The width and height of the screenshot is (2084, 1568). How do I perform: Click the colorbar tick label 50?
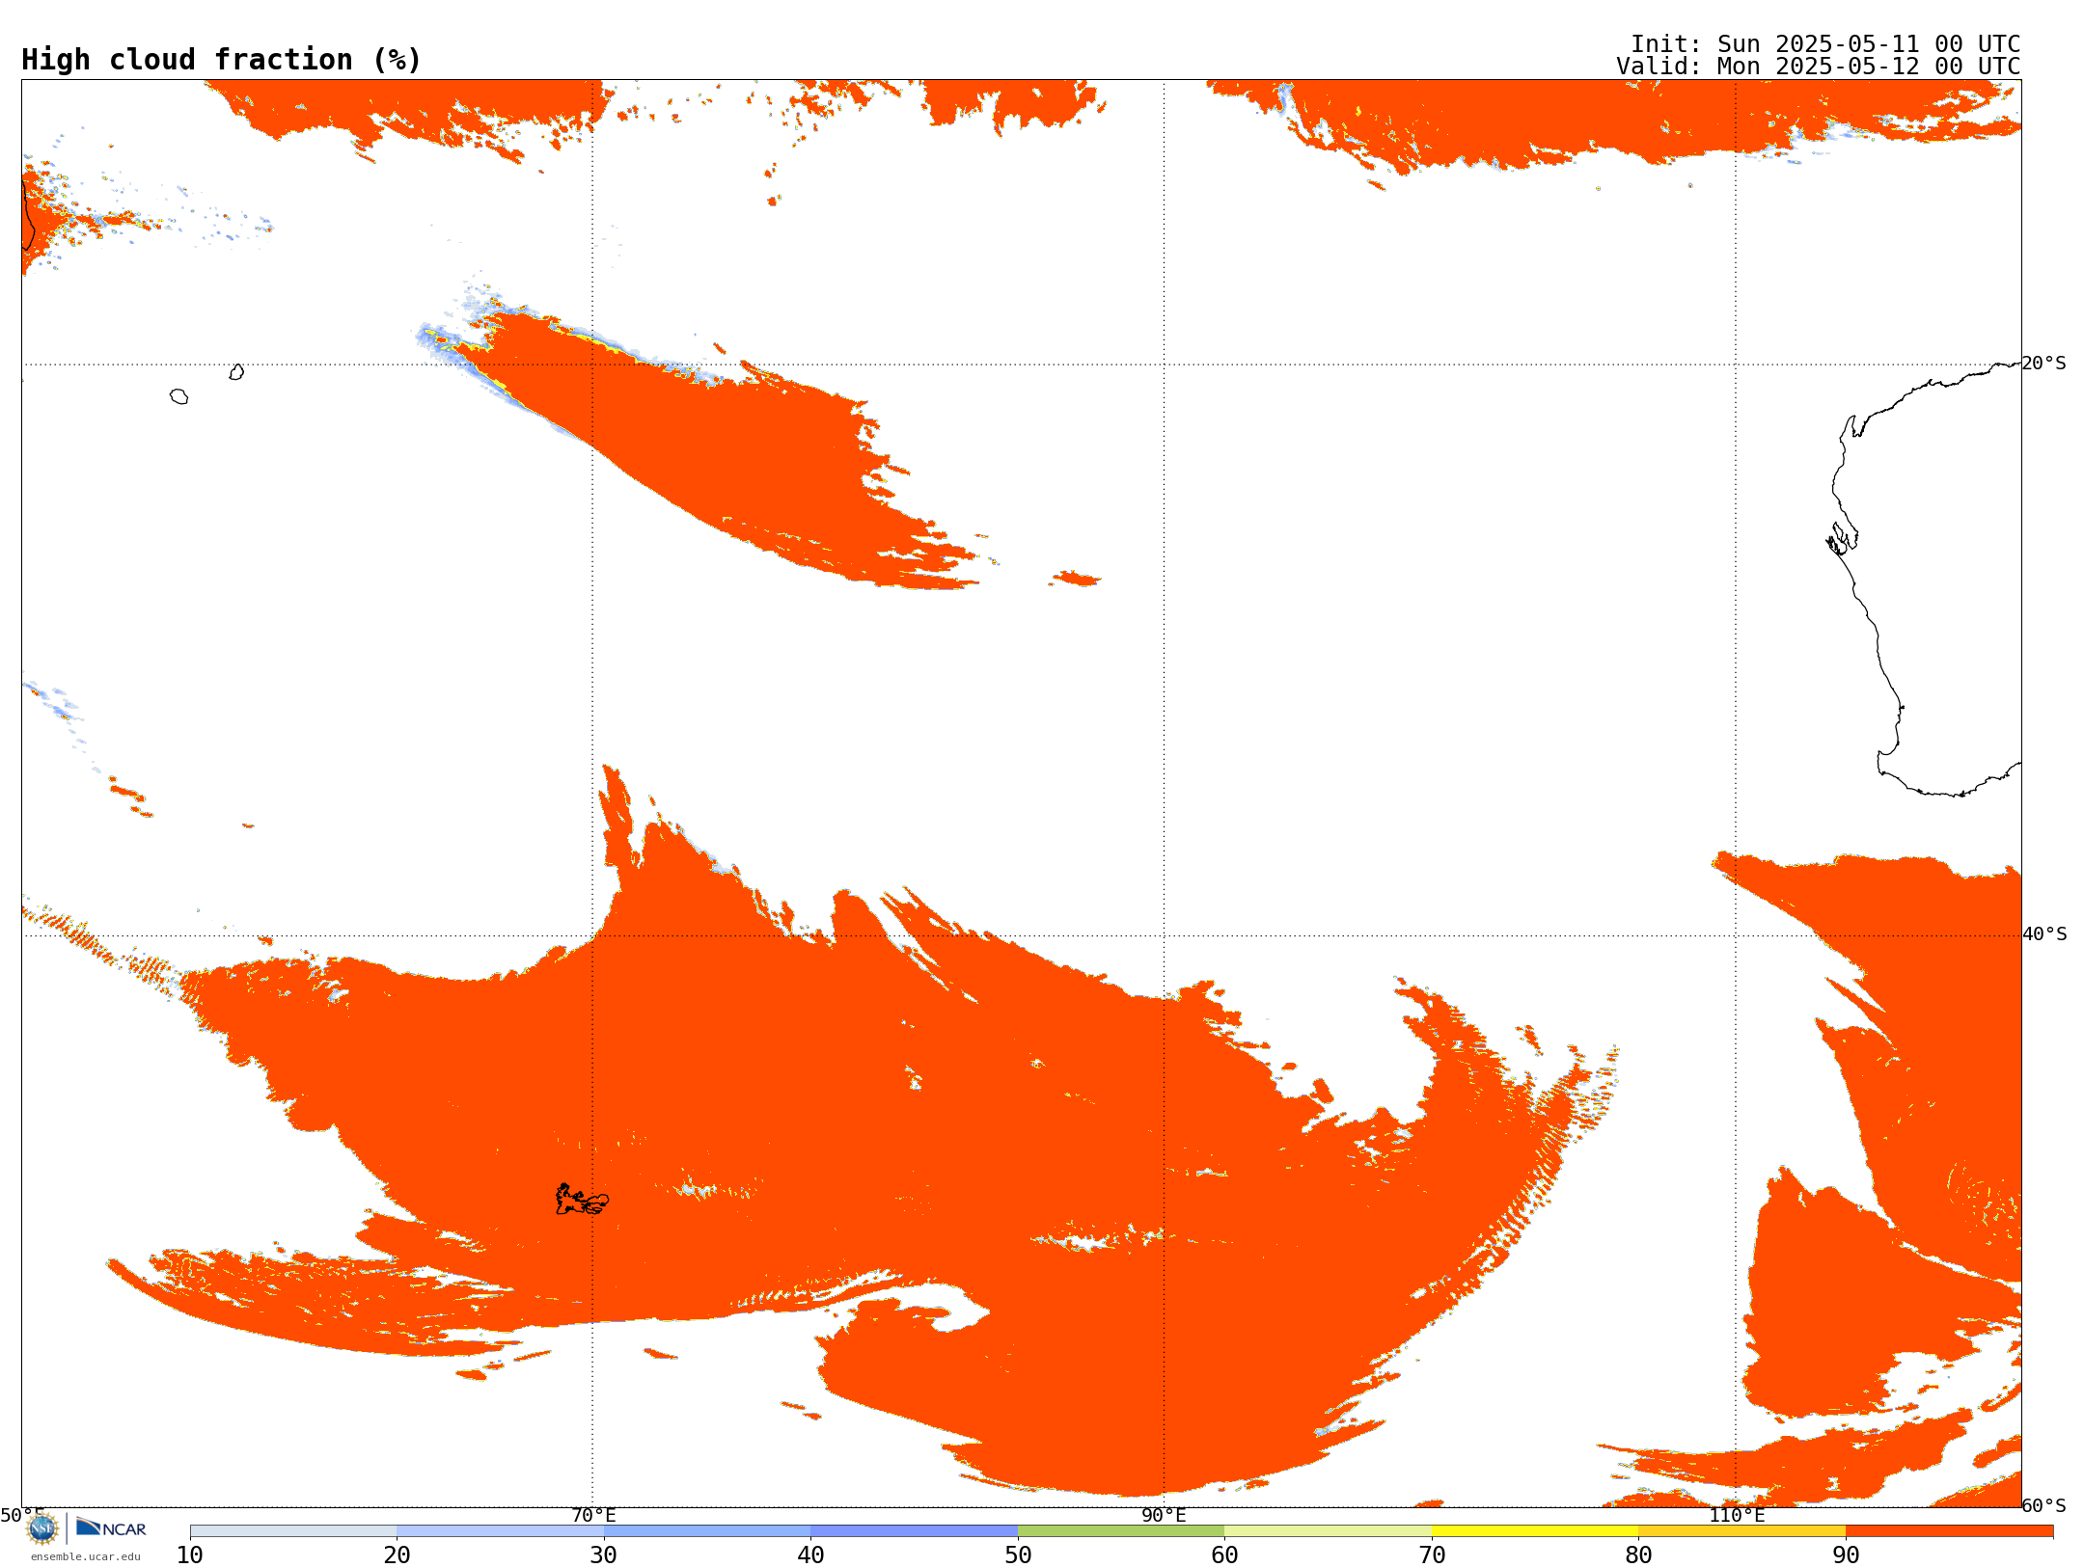coord(1018,1555)
